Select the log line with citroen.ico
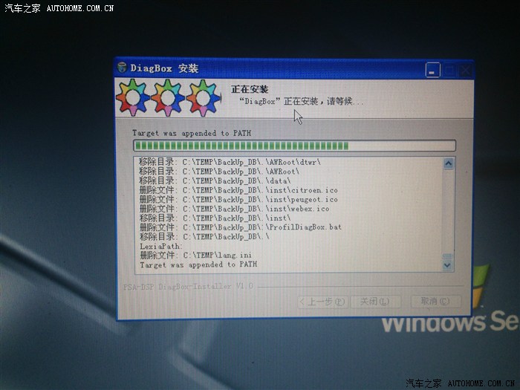Viewport: 520px width, 390px height. 238,190
